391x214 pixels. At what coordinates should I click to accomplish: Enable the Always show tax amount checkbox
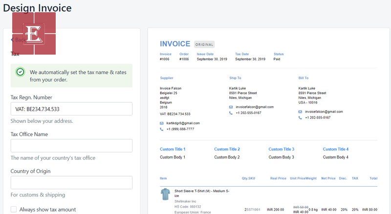click(x=14, y=210)
